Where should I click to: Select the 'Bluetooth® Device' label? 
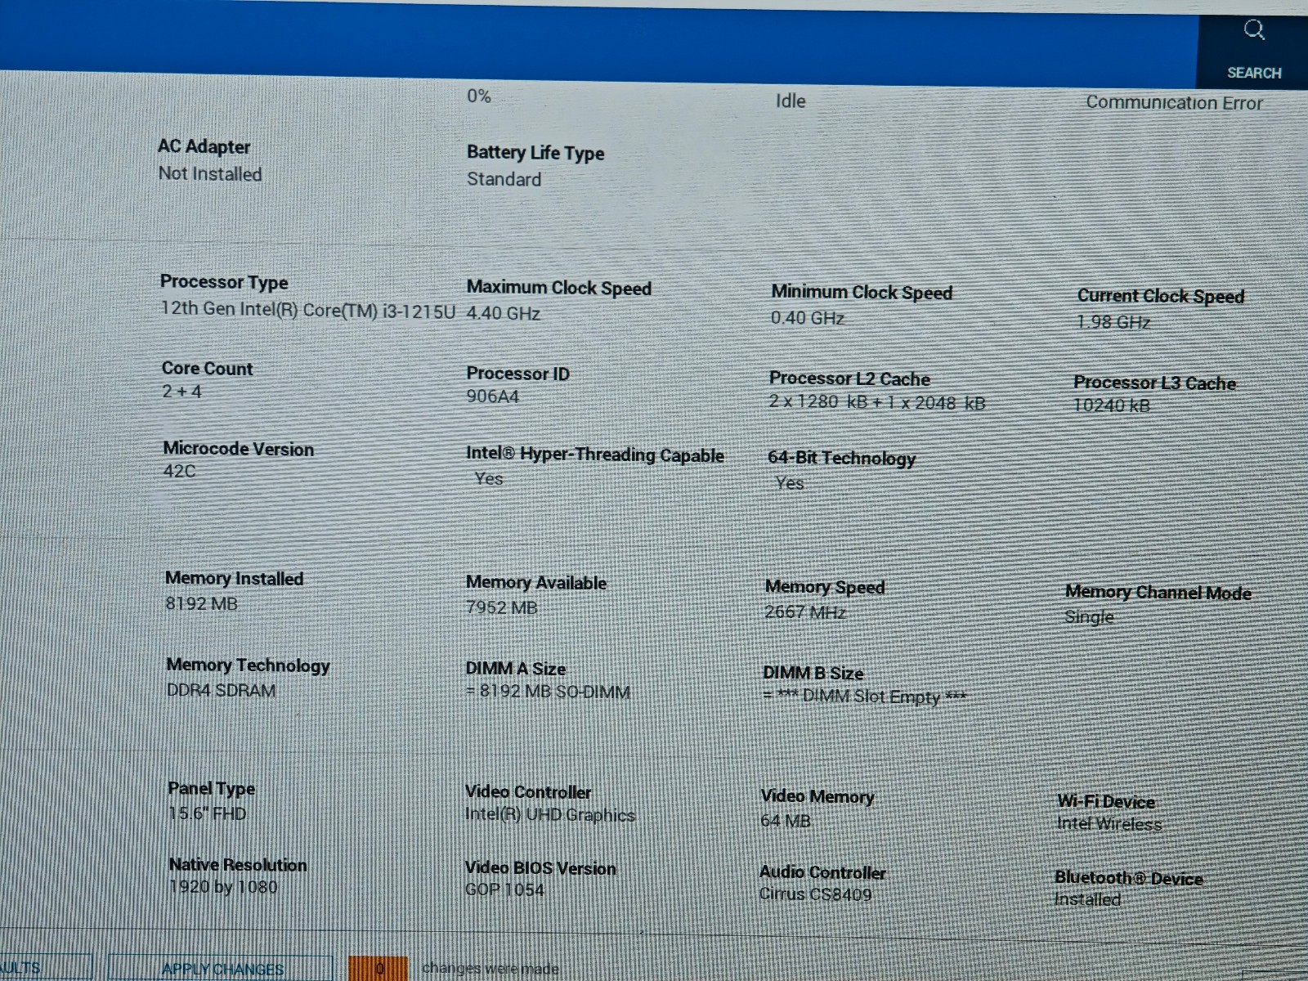pyautogui.click(x=1129, y=878)
